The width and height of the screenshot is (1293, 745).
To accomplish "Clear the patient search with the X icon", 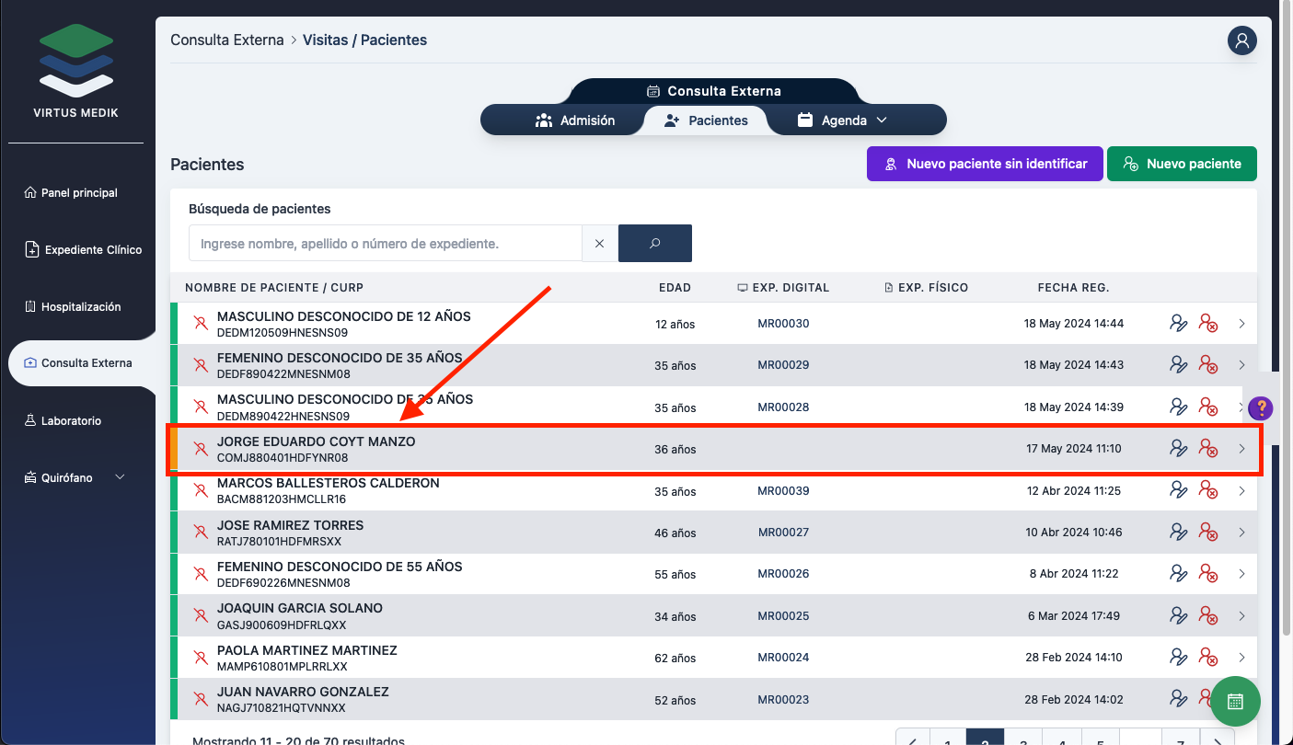I will click(599, 244).
